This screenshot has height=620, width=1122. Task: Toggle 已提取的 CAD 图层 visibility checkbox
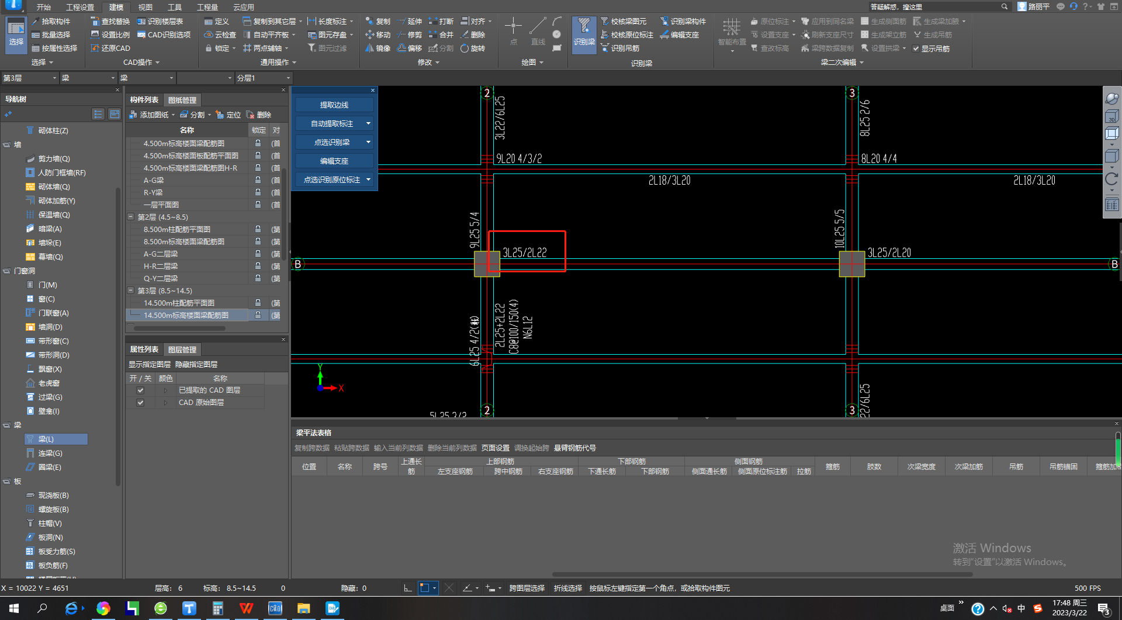[x=140, y=390]
